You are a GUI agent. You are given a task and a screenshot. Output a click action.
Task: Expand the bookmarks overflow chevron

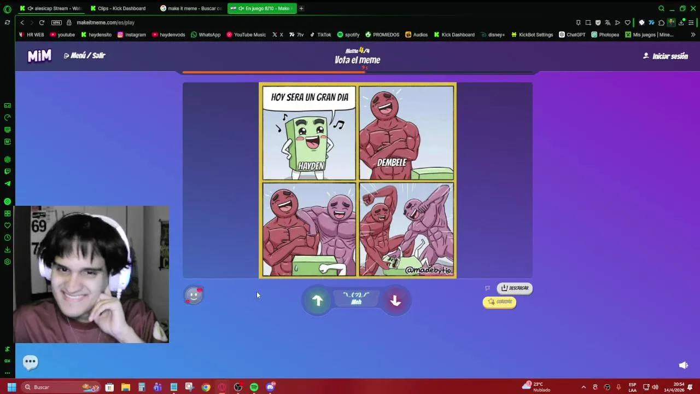pyautogui.click(x=693, y=34)
